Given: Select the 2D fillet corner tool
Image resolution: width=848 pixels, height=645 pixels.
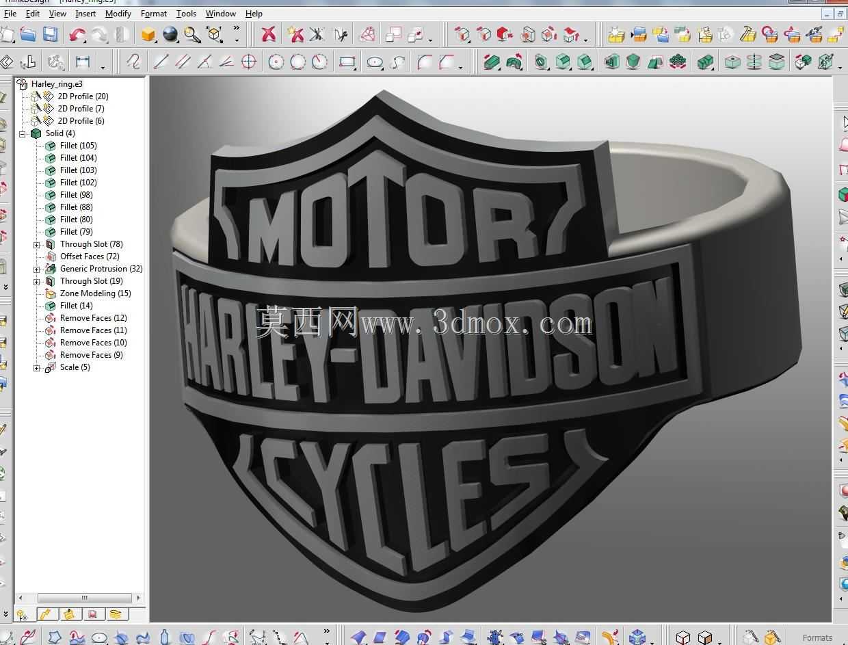Looking at the screenshot, I should pyautogui.click(x=425, y=62).
